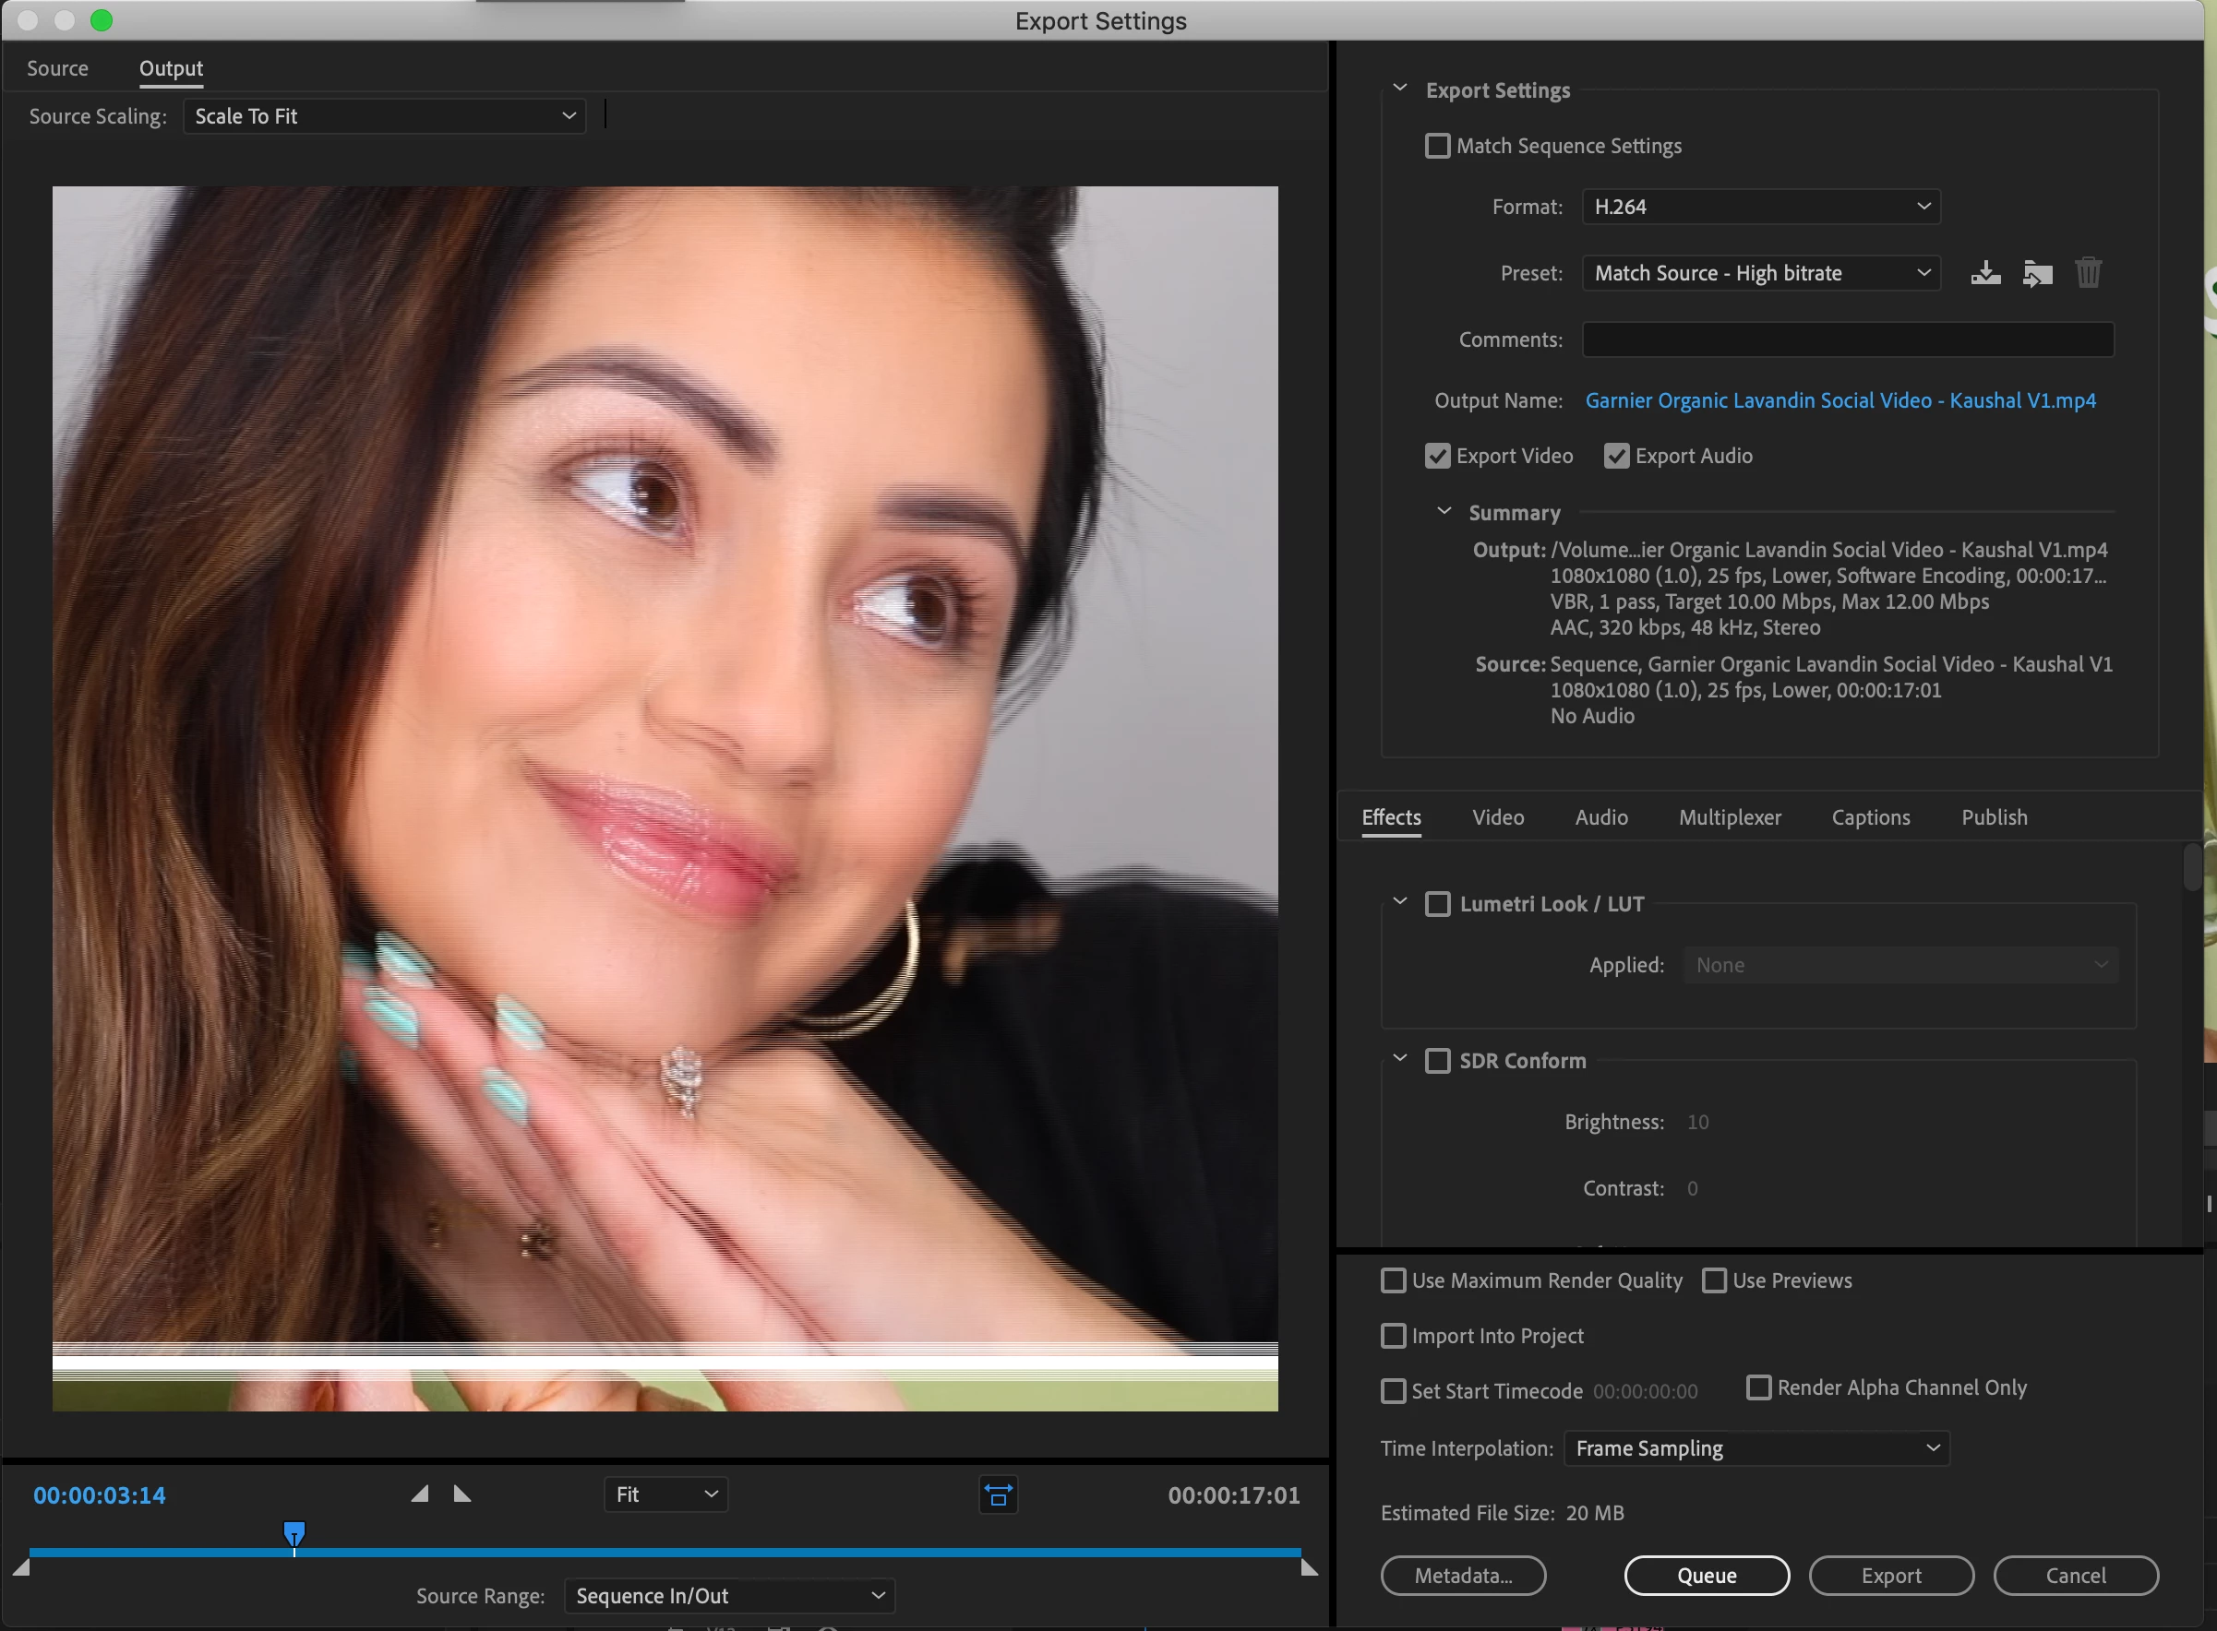The image size is (2217, 1631).
Task: Click the Save Preset icon
Action: point(1985,272)
